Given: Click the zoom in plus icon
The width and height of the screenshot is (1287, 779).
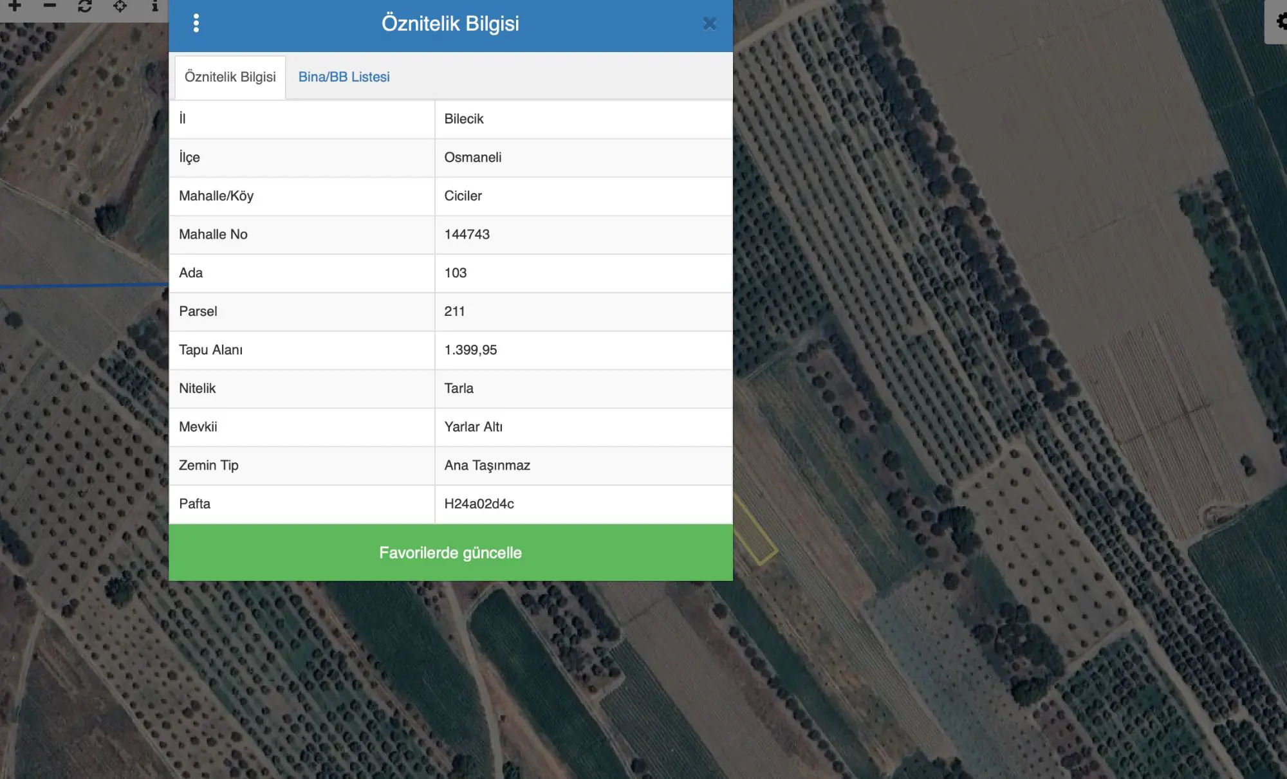Looking at the screenshot, I should pyautogui.click(x=14, y=6).
